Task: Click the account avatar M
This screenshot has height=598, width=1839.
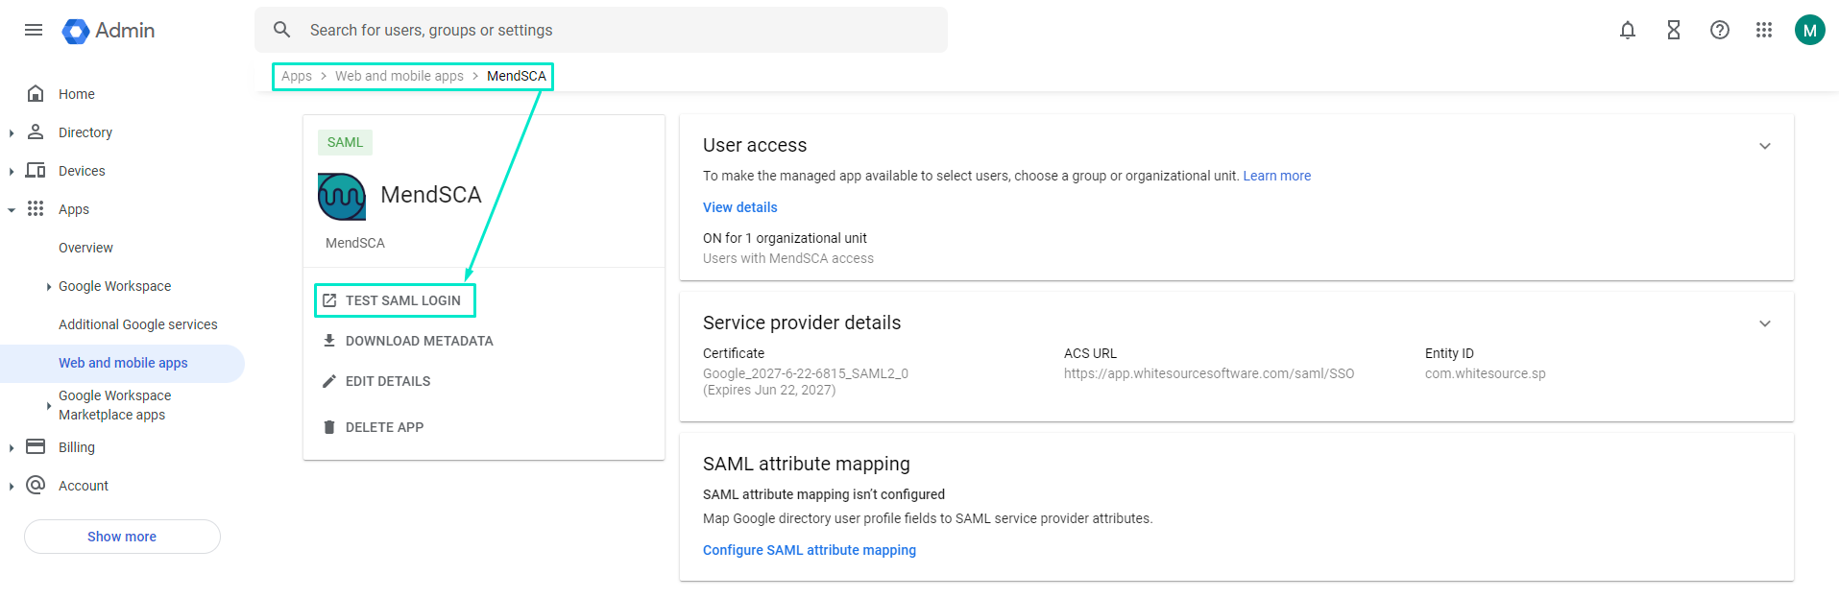Action: 1809,30
